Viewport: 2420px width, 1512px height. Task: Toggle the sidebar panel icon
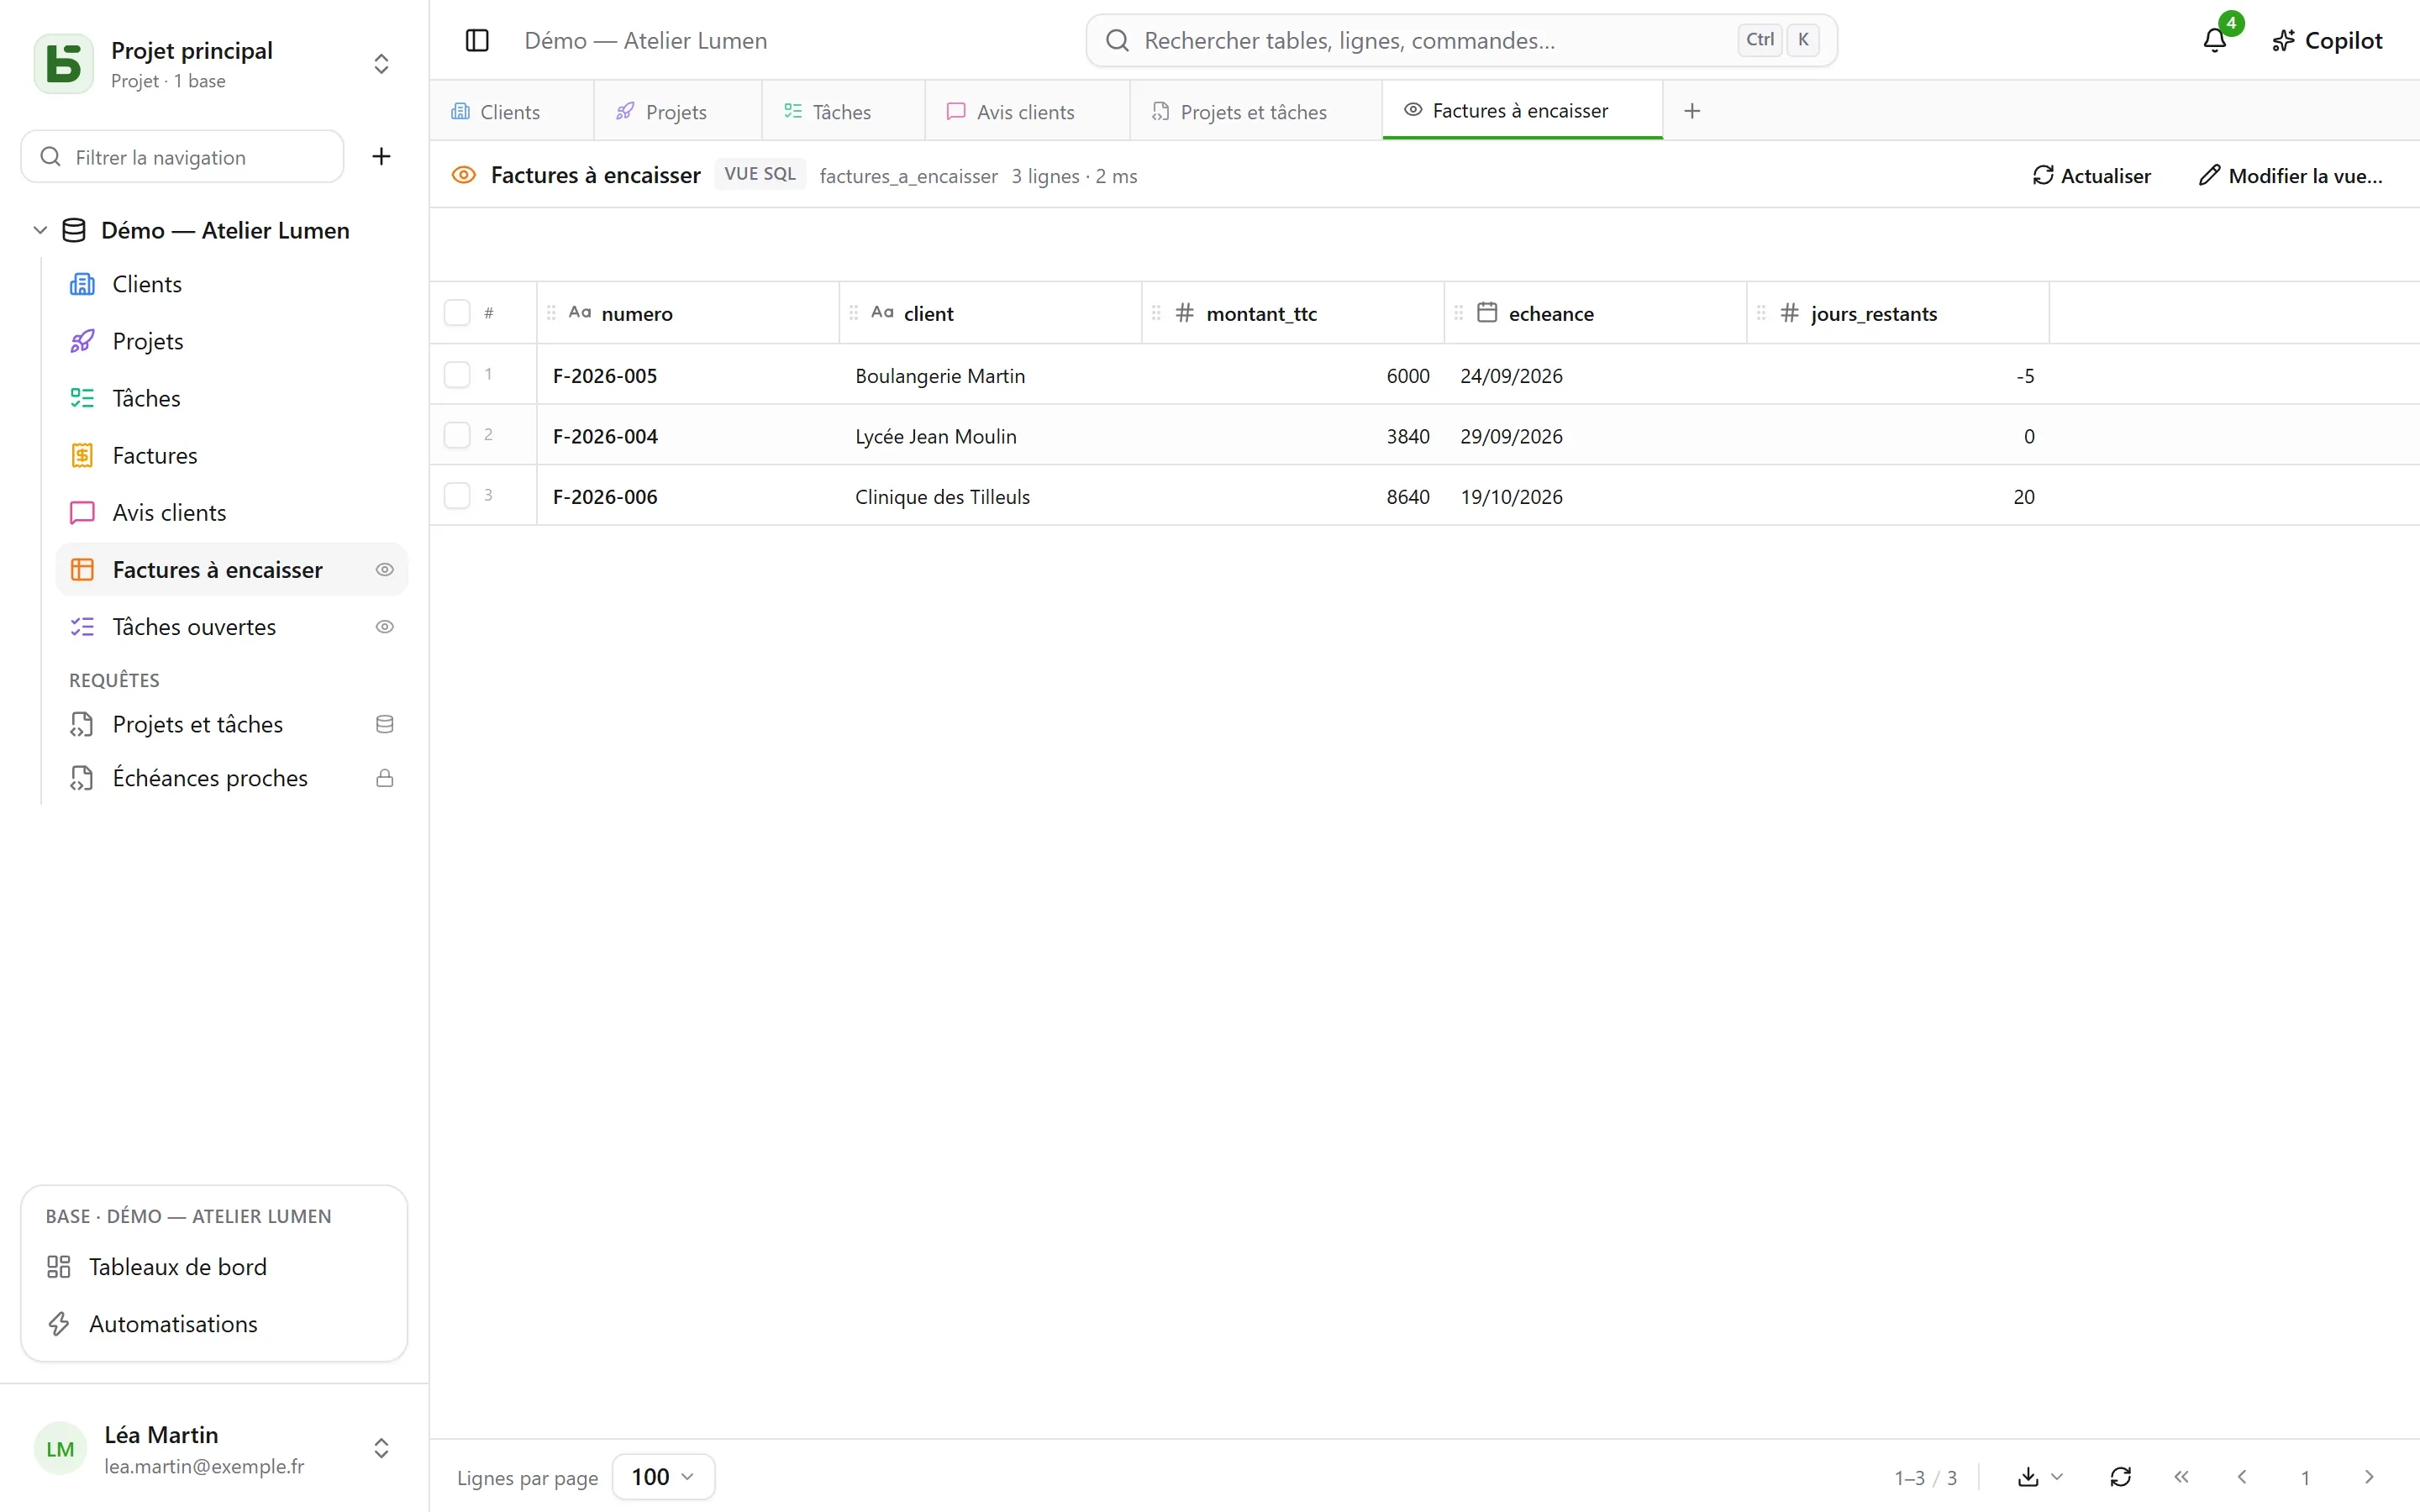click(x=477, y=41)
